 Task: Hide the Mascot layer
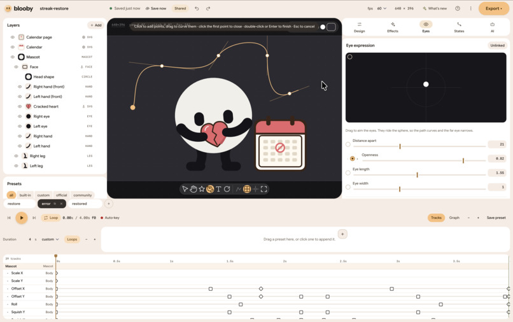13,57
